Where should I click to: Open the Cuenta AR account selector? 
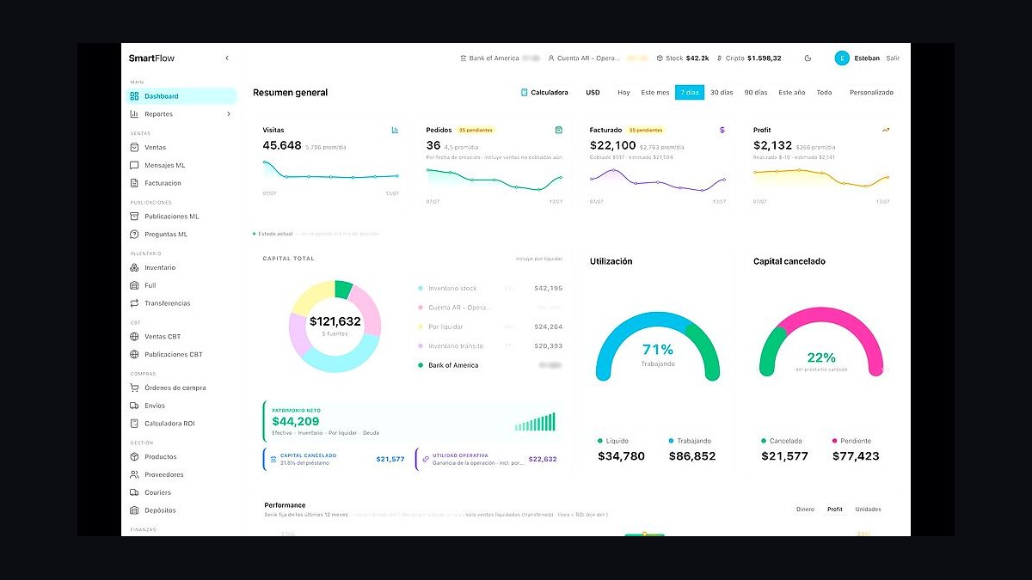[598, 58]
